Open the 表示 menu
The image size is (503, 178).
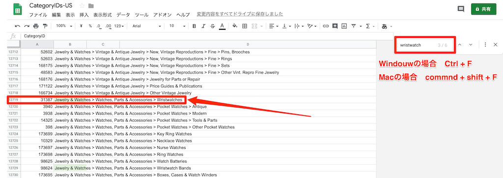point(70,15)
